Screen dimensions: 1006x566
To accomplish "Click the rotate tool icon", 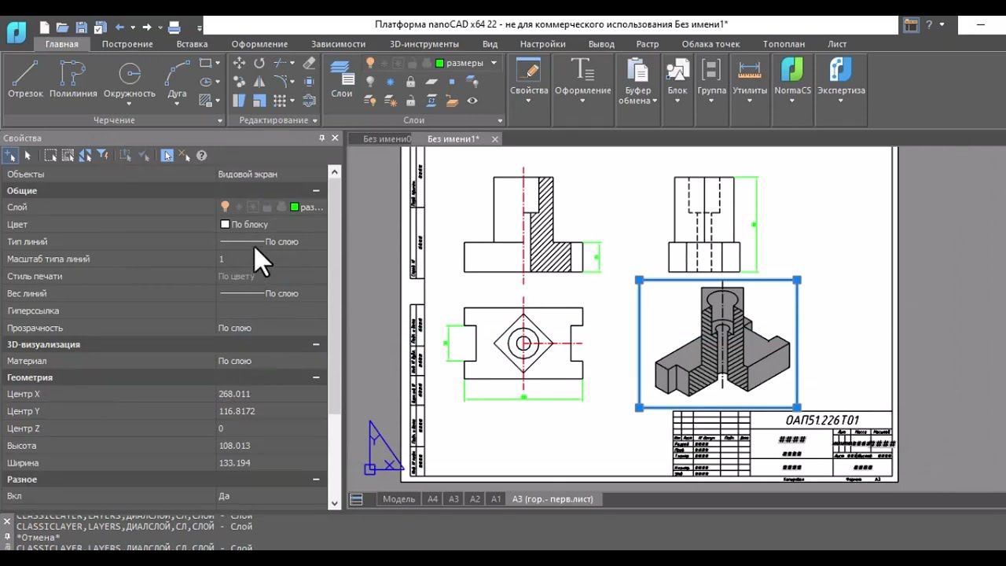I will 259,63.
